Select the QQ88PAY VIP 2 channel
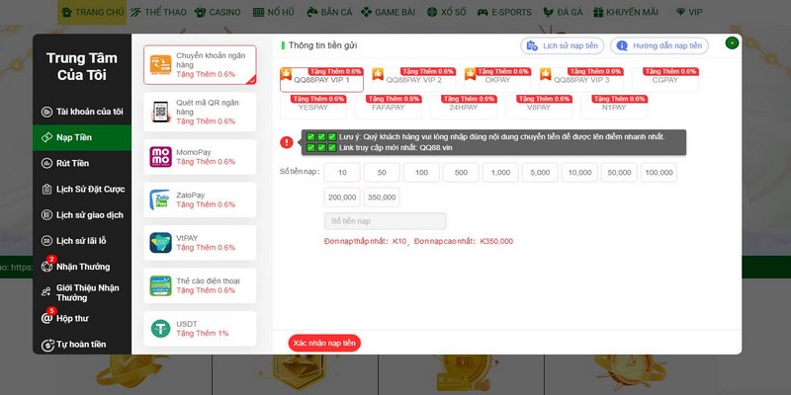 pos(413,80)
